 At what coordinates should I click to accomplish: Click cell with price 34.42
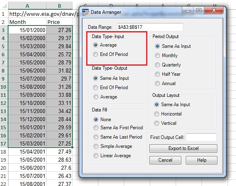pos(60,111)
